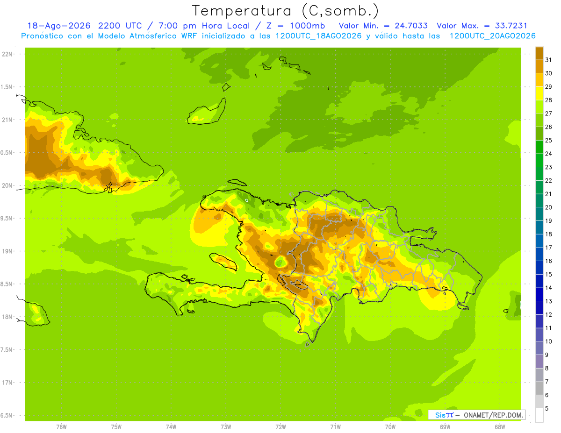Click the '73W' longitude label

pos(226,427)
